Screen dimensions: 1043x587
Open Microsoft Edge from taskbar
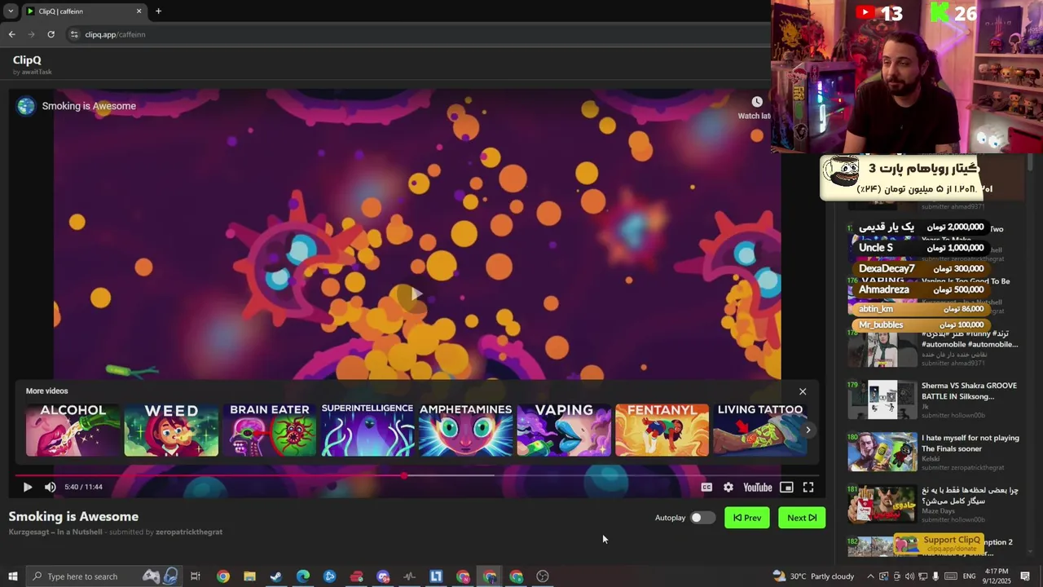tap(303, 576)
